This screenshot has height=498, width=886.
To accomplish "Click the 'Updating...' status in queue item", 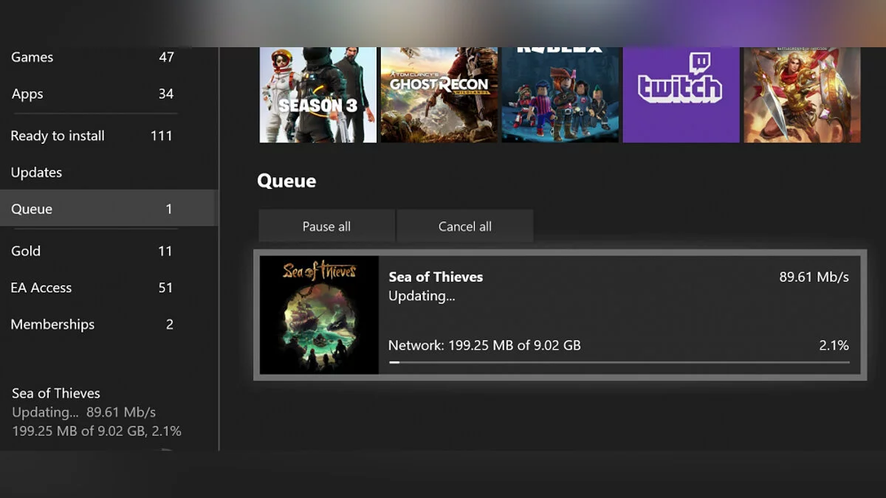I will pyautogui.click(x=422, y=296).
